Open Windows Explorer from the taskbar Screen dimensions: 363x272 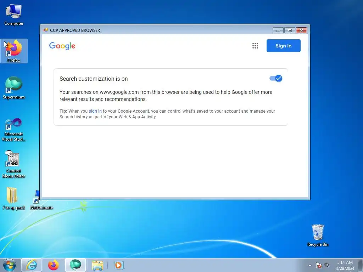click(97, 265)
